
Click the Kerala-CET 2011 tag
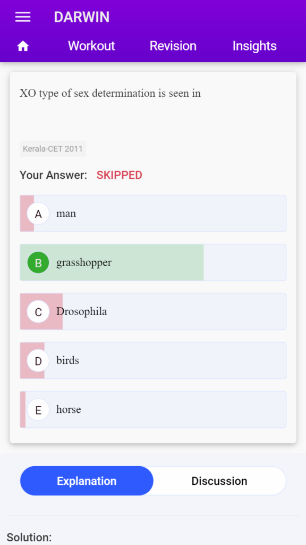pos(53,149)
